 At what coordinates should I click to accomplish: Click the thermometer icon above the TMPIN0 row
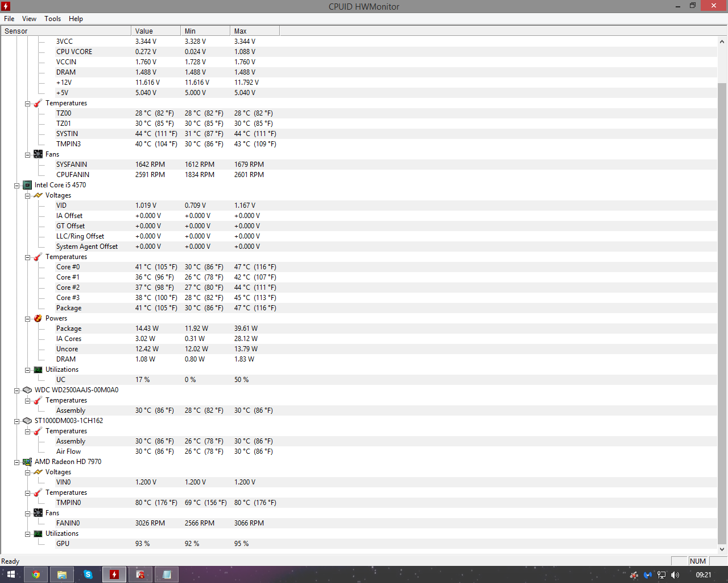pos(38,492)
